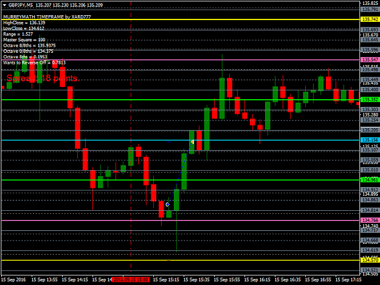The image size is (380, 285).
Task: Click the Octave 8/8ths = 135.9375 text
Action: 29,46
